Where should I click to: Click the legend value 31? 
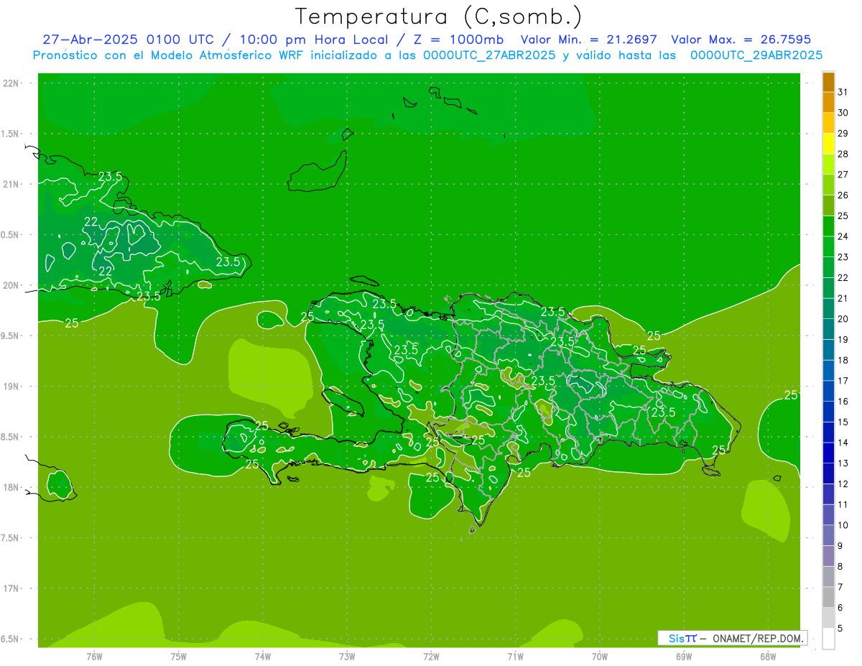(843, 92)
